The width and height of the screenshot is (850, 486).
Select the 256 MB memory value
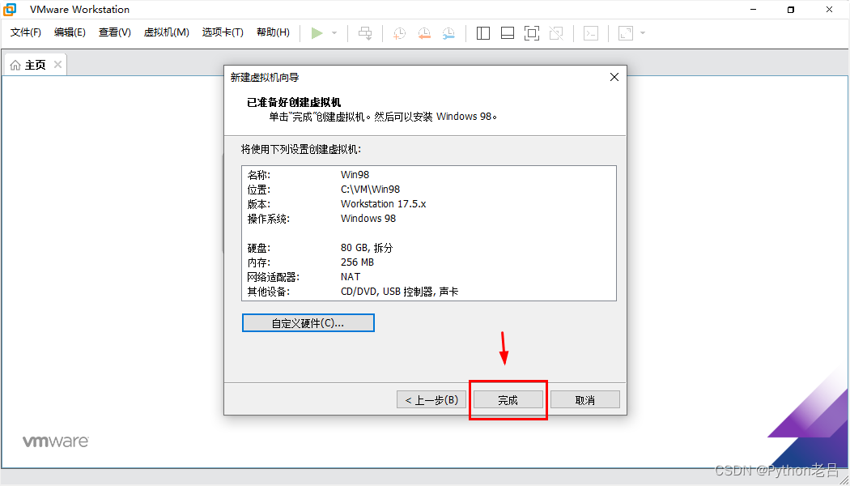click(x=357, y=262)
